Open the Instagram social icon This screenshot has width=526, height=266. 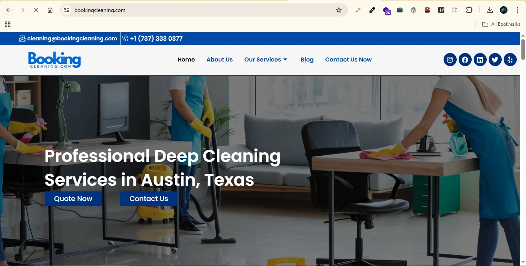coord(450,60)
